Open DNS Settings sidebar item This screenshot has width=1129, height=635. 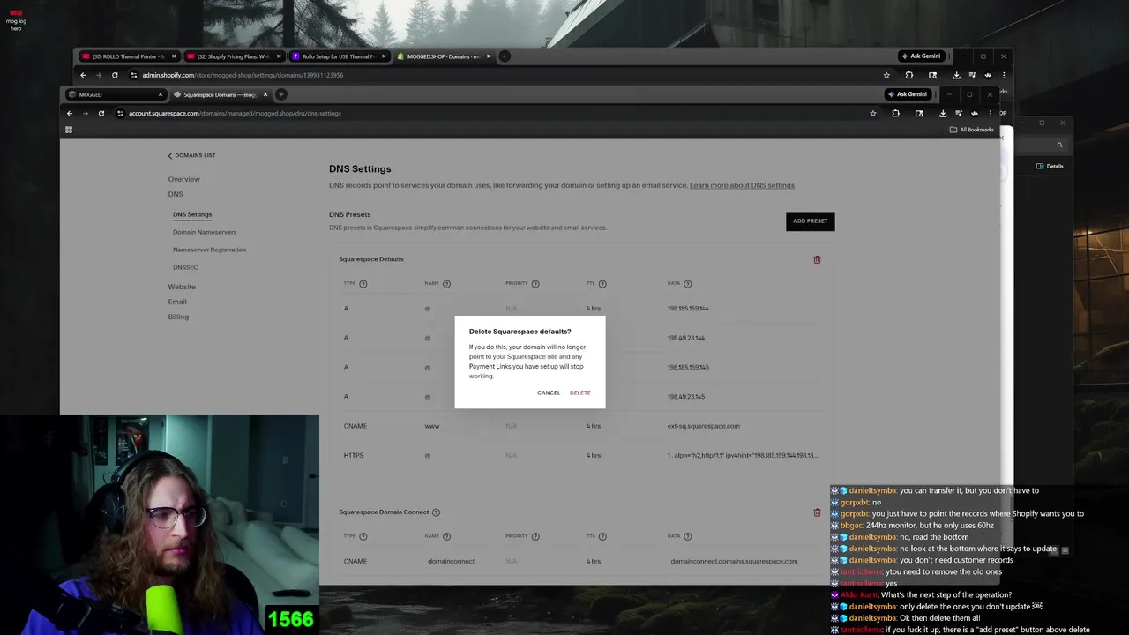click(x=192, y=214)
